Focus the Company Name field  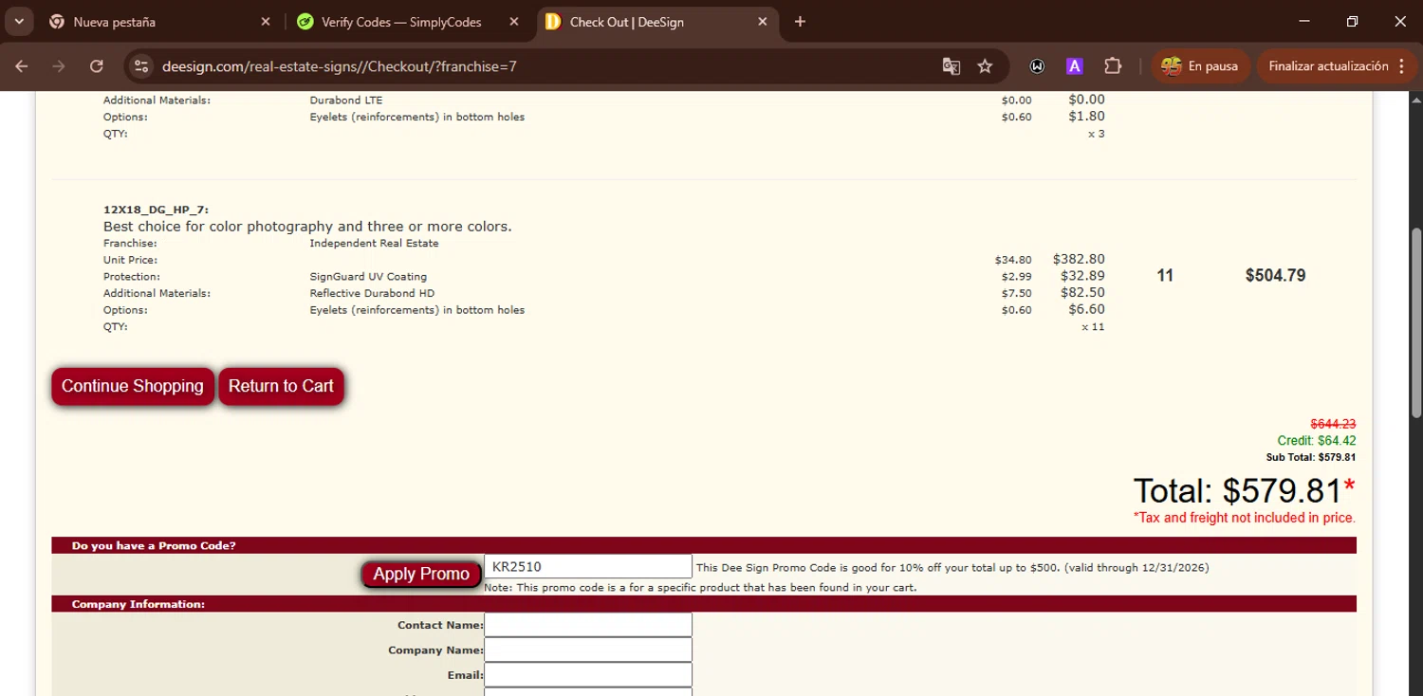coord(588,650)
